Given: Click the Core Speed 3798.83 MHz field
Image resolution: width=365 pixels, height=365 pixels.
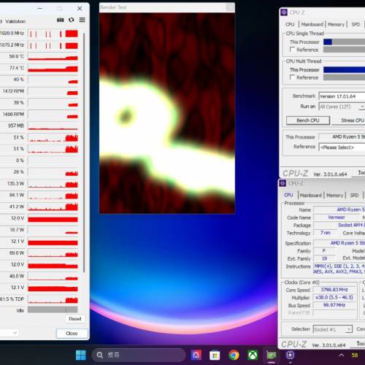Looking at the screenshot, I should tap(334, 290).
